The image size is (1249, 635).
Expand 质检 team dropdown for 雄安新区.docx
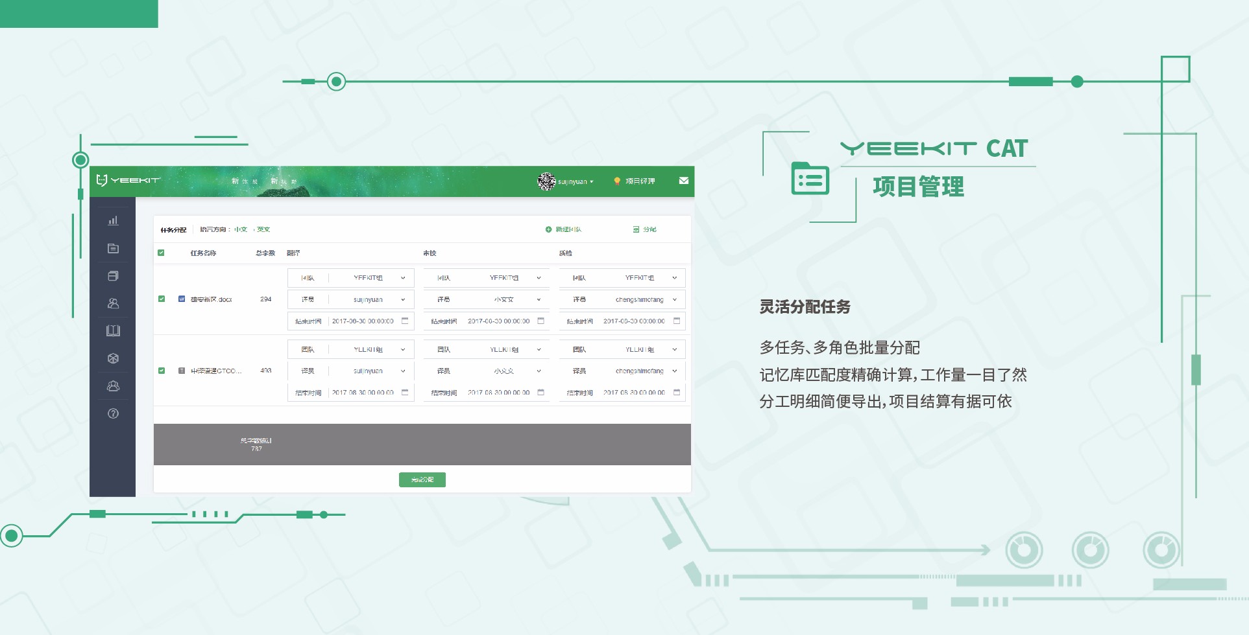[x=622, y=278]
